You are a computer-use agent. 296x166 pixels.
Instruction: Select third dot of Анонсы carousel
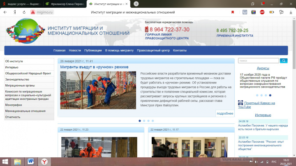[x=266, y=95]
